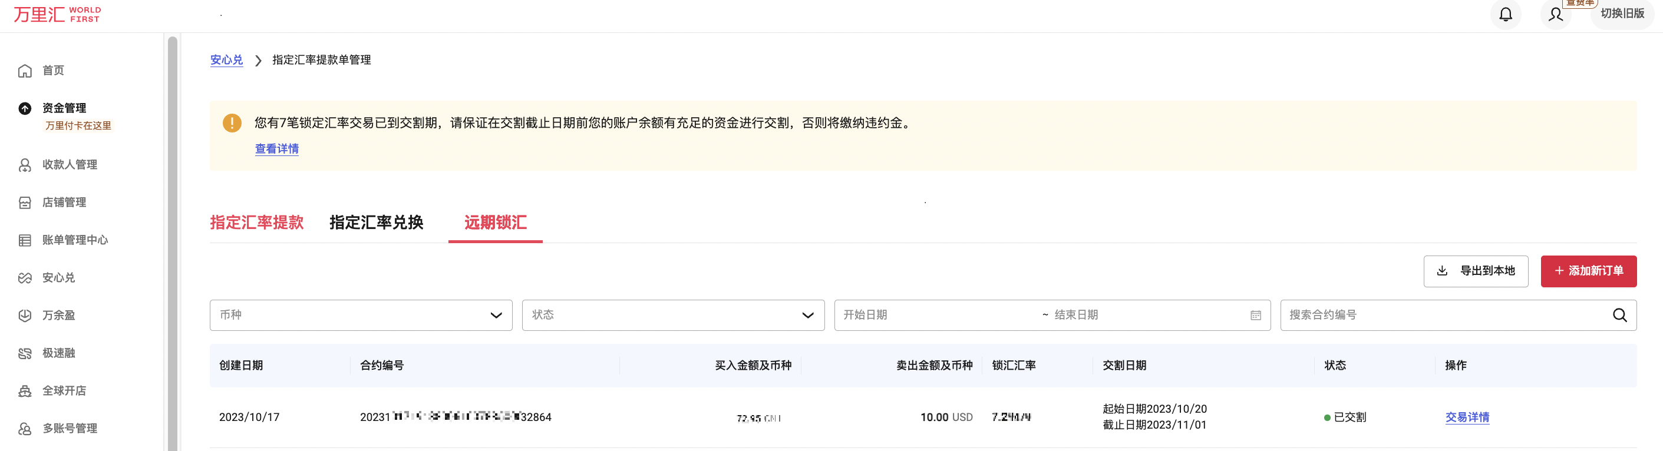1663x451 pixels.
Task: Click the search magnifier icon
Action: [1619, 315]
